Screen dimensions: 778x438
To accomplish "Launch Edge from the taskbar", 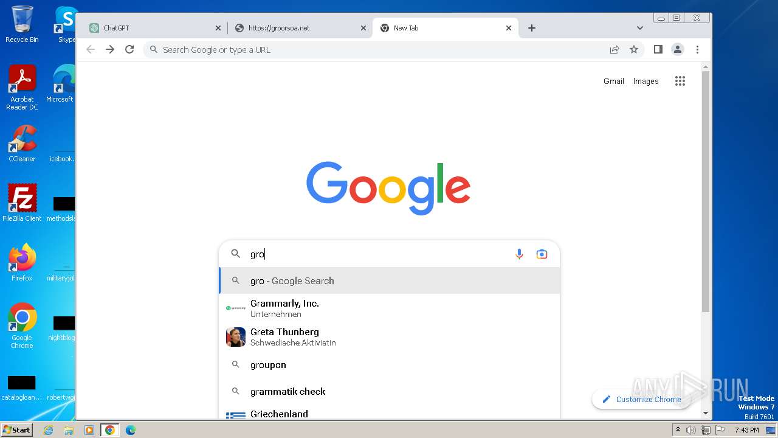I will pyautogui.click(x=131, y=430).
